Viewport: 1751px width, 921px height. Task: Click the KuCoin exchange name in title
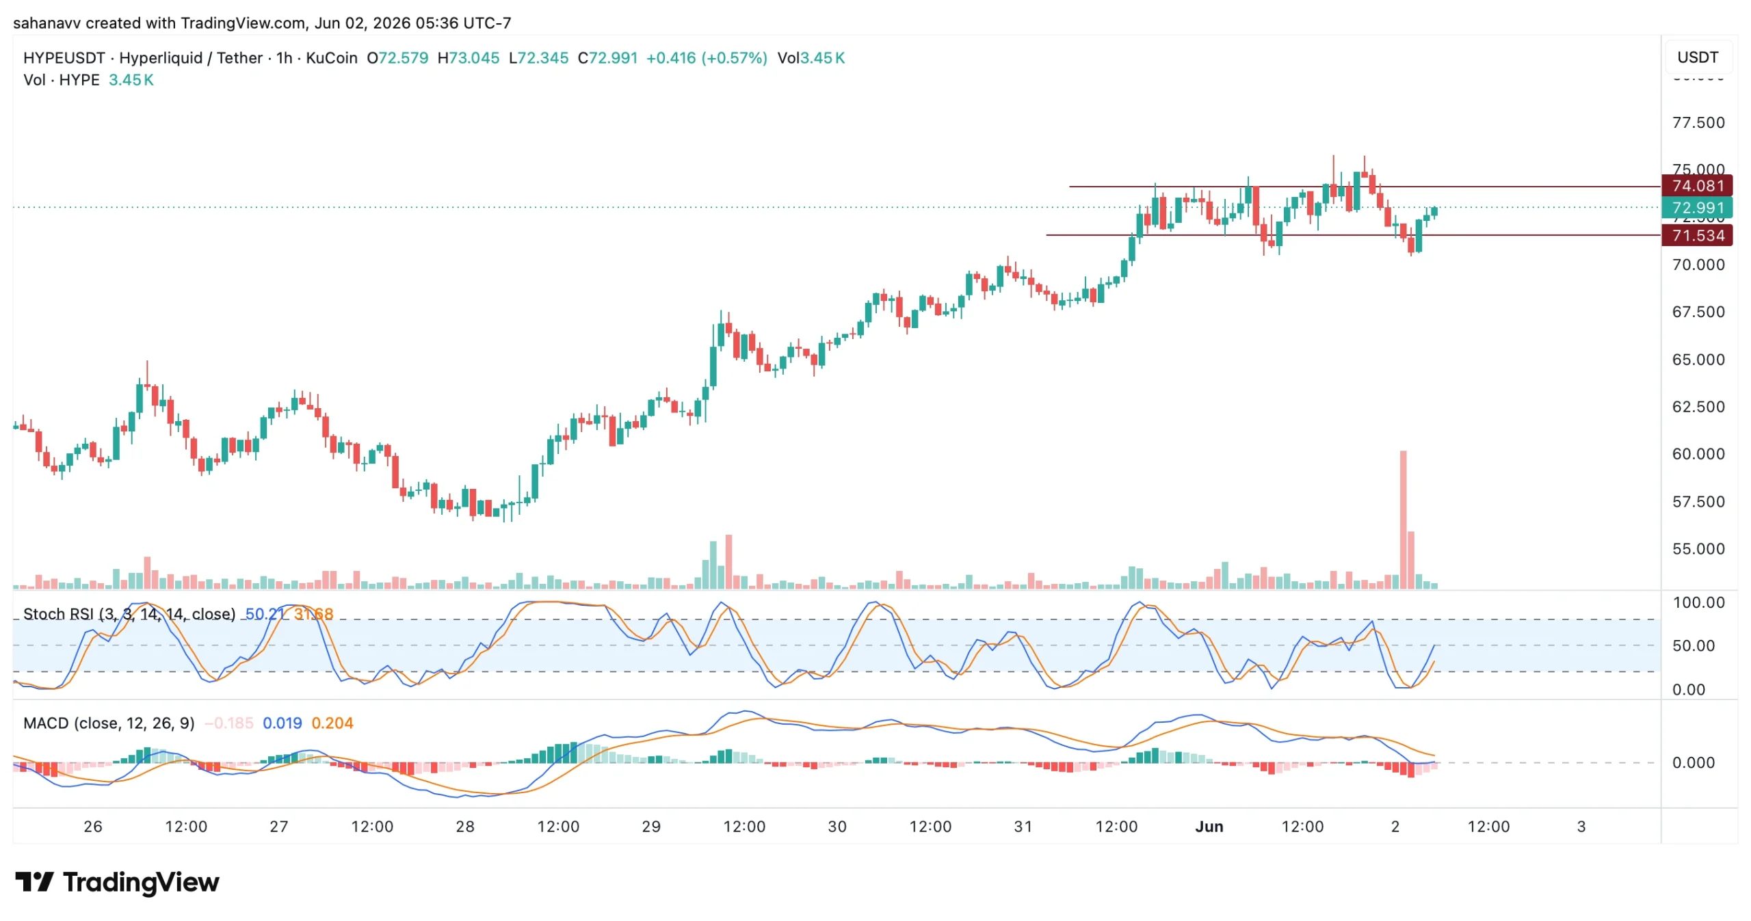click(x=332, y=58)
